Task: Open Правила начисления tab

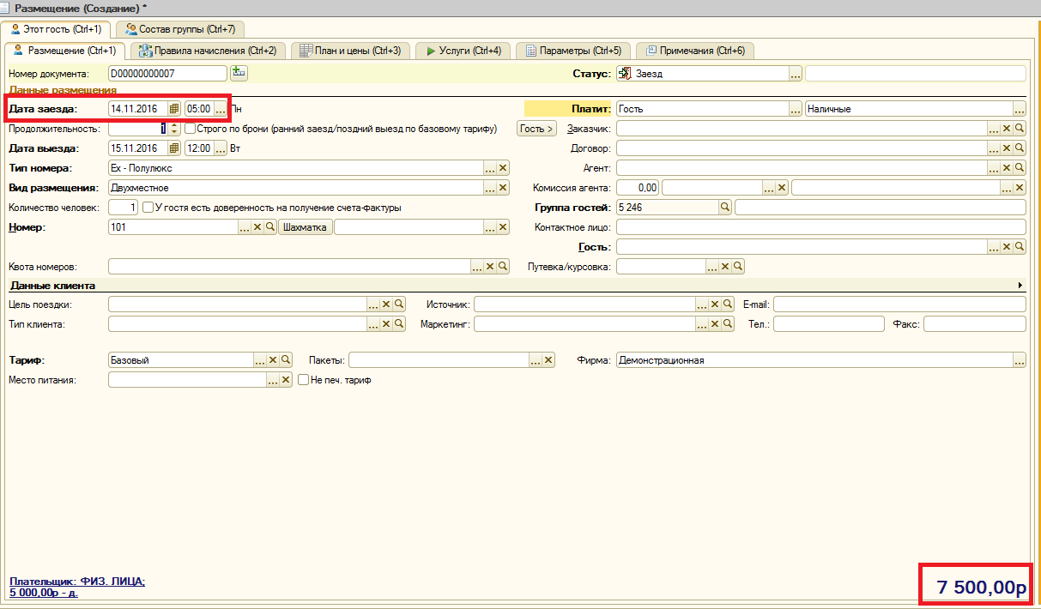Action: 208,51
